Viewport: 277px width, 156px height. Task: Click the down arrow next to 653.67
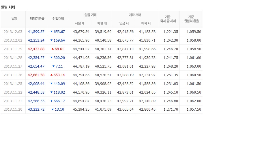(x=51, y=32)
